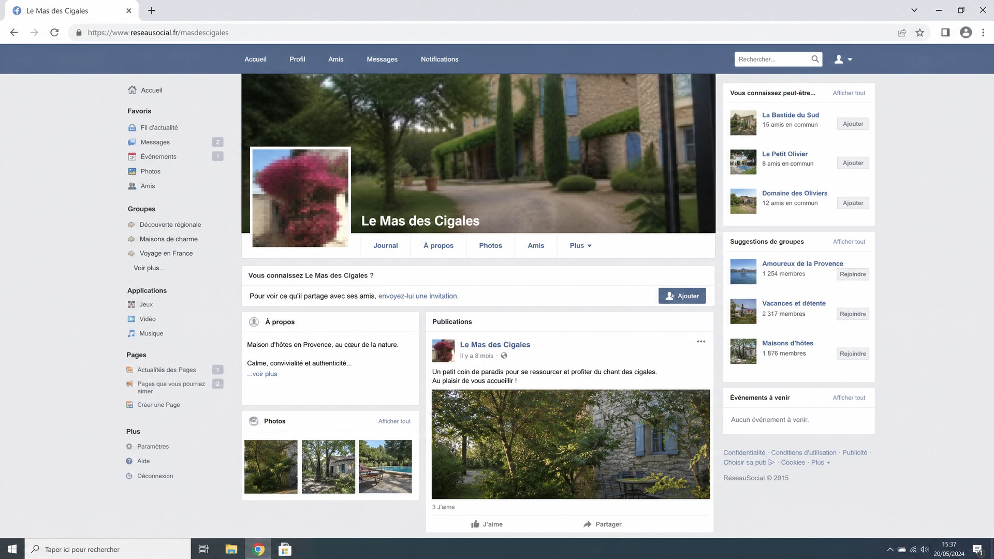Open the Jeux application icon
The width and height of the screenshot is (994, 559).
coord(131,304)
